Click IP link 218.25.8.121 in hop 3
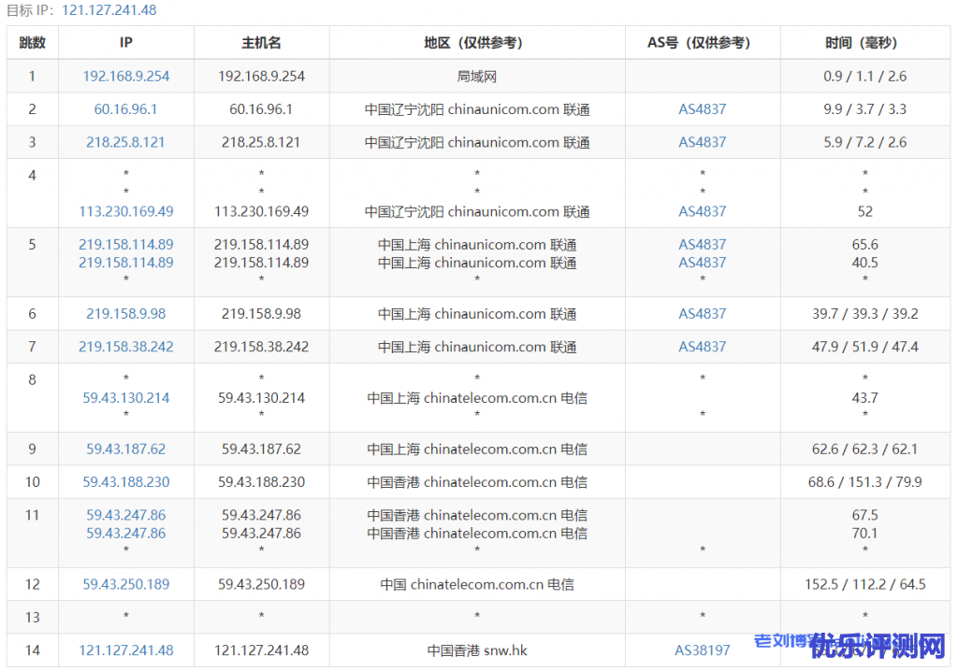Viewport: 958px width, 671px height. tap(126, 142)
